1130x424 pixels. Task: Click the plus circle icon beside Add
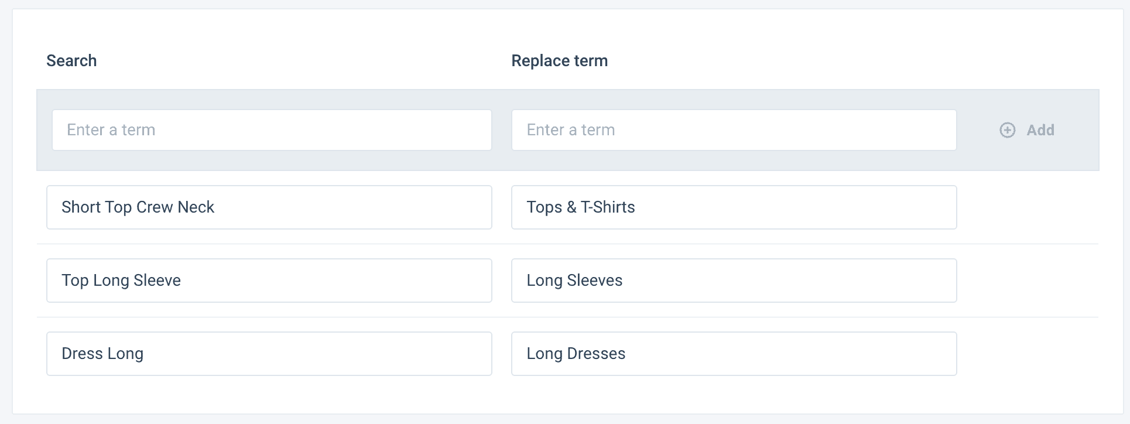1007,130
